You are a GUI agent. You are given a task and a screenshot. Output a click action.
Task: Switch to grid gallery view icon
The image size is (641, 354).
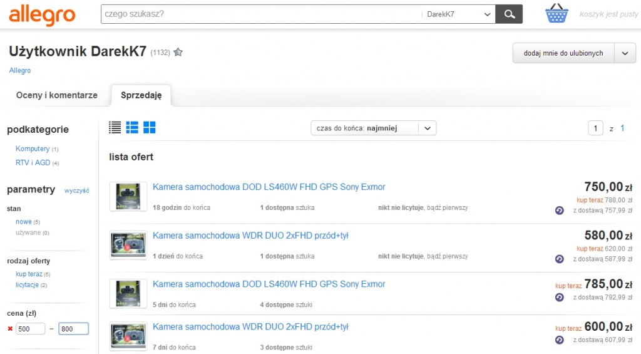(149, 128)
